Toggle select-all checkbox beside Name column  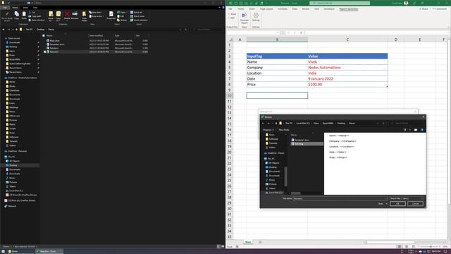pos(44,36)
